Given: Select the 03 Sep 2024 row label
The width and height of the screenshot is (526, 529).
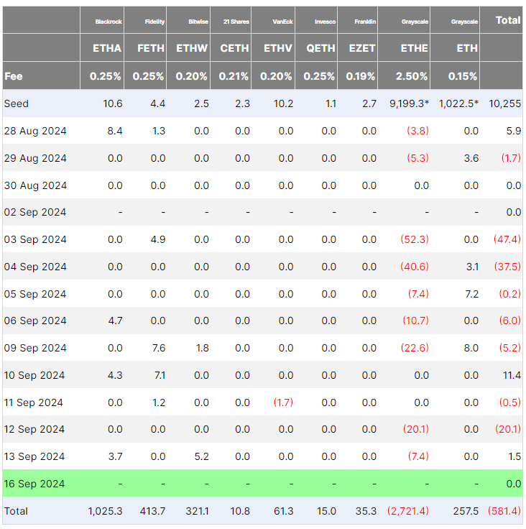Looking at the screenshot, I should pos(34,239).
